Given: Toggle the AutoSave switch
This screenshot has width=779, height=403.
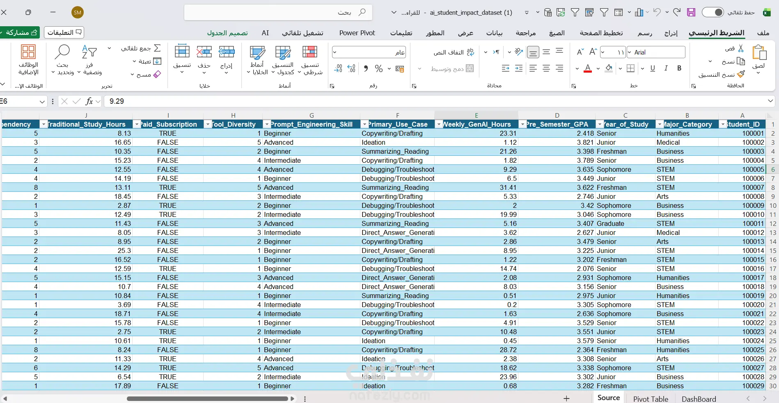Looking at the screenshot, I should [x=713, y=12].
